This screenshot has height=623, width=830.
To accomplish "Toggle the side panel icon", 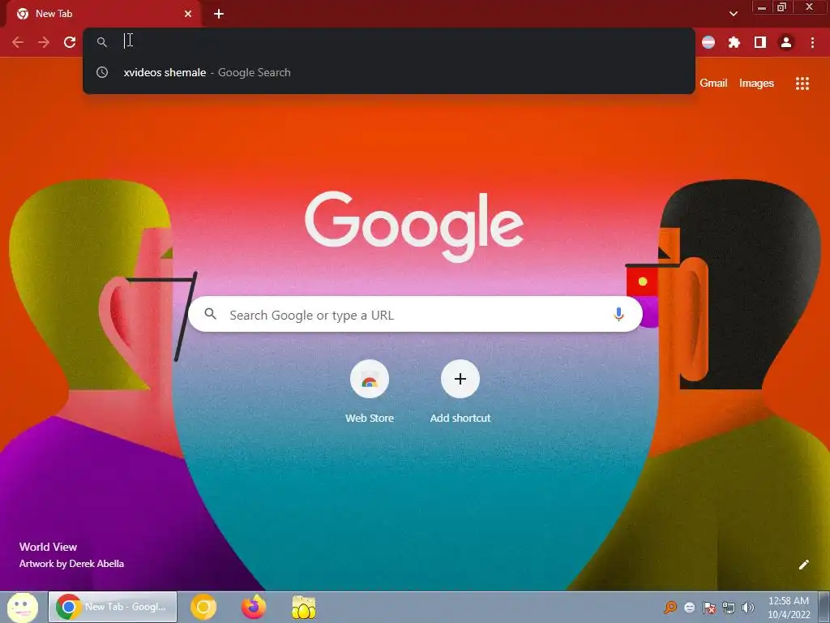I will pyautogui.click(x=760, y=42).
